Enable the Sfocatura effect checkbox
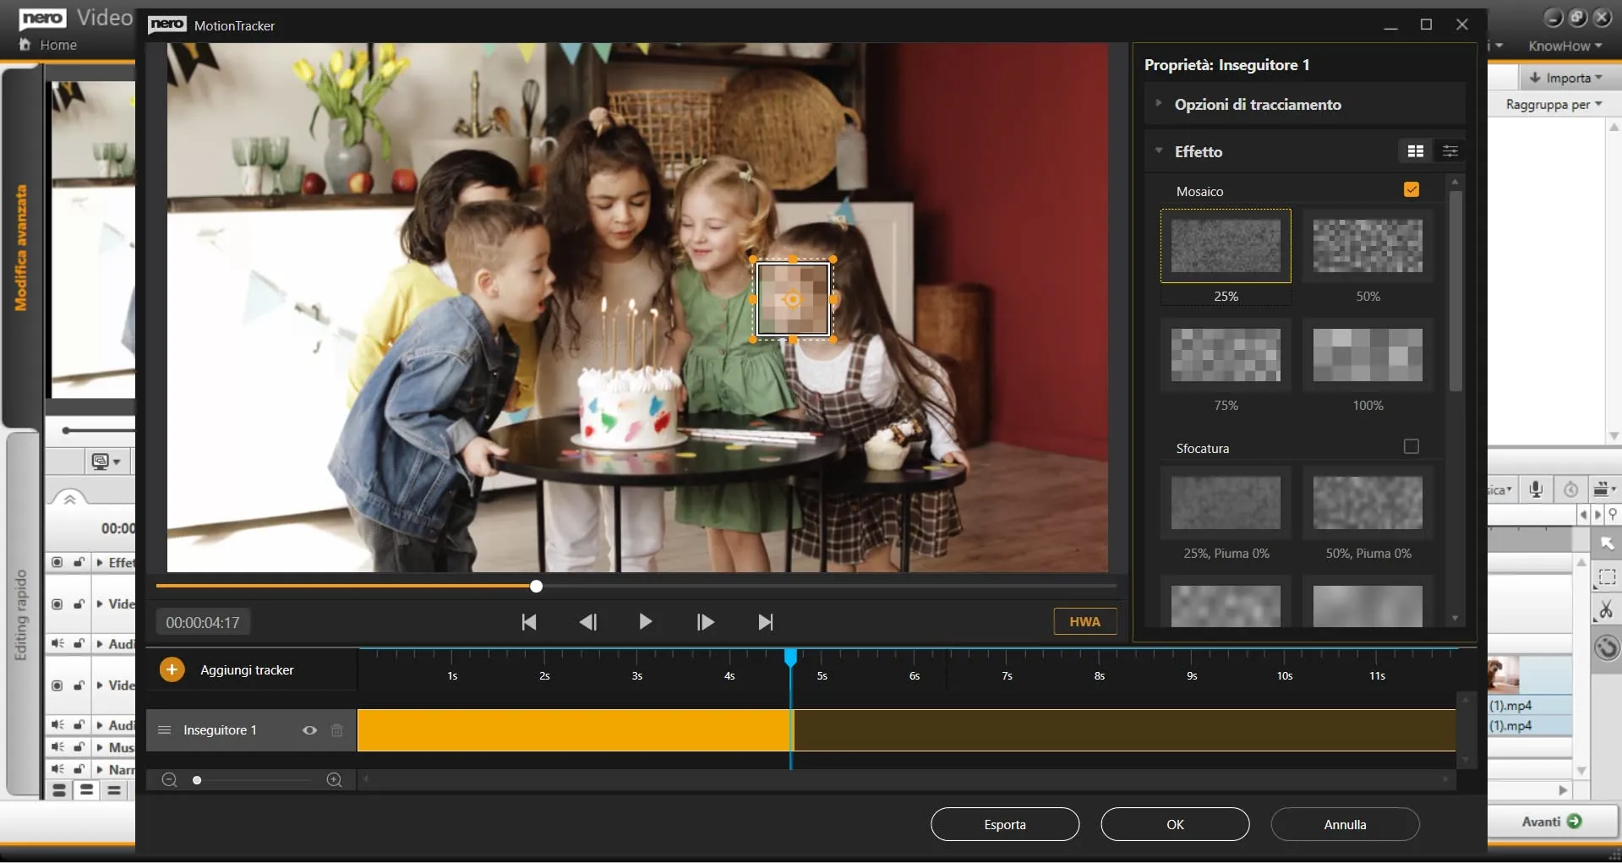Screen dimensions: 1622x863 coord(1411,447)
